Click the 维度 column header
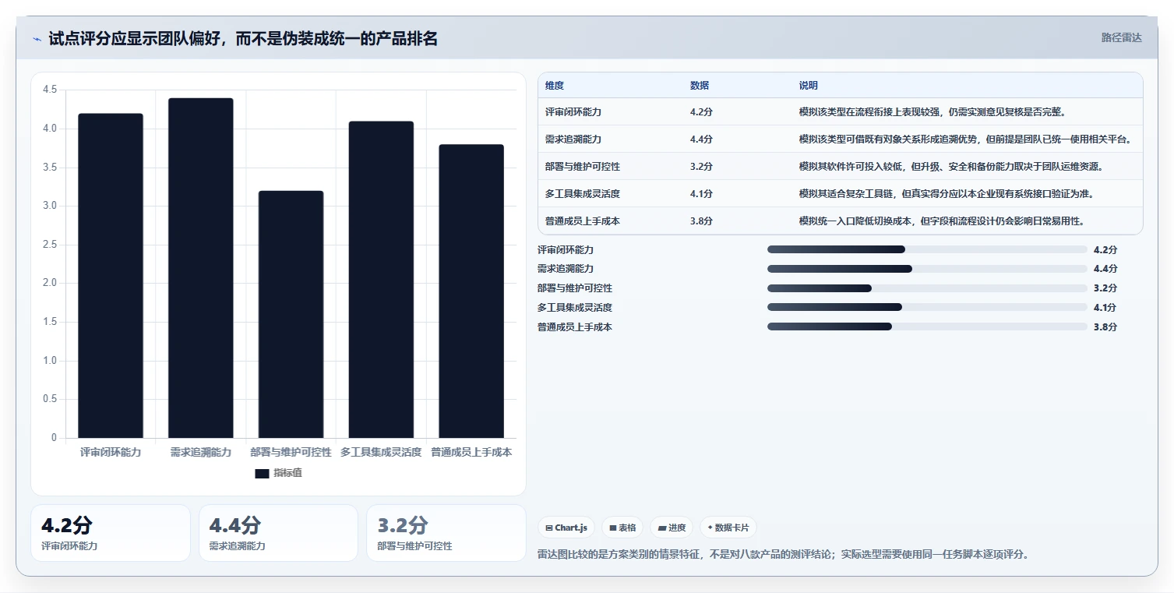The width and height of the screenshot is (1174, 593). click(x=555, y=86)
